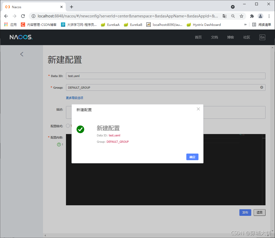Select the TEXT configuration format radio button
Image resolution: width=275 pixels, height=238 pixels.
click(68, 126)
